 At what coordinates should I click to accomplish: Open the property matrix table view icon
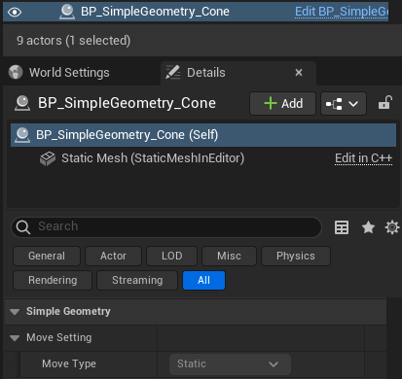[342, 227]
